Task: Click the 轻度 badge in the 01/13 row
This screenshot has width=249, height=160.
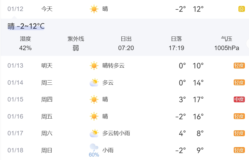Action: [239, 66]
